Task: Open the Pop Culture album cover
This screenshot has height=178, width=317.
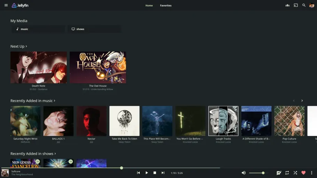Action: click(289, 121)
